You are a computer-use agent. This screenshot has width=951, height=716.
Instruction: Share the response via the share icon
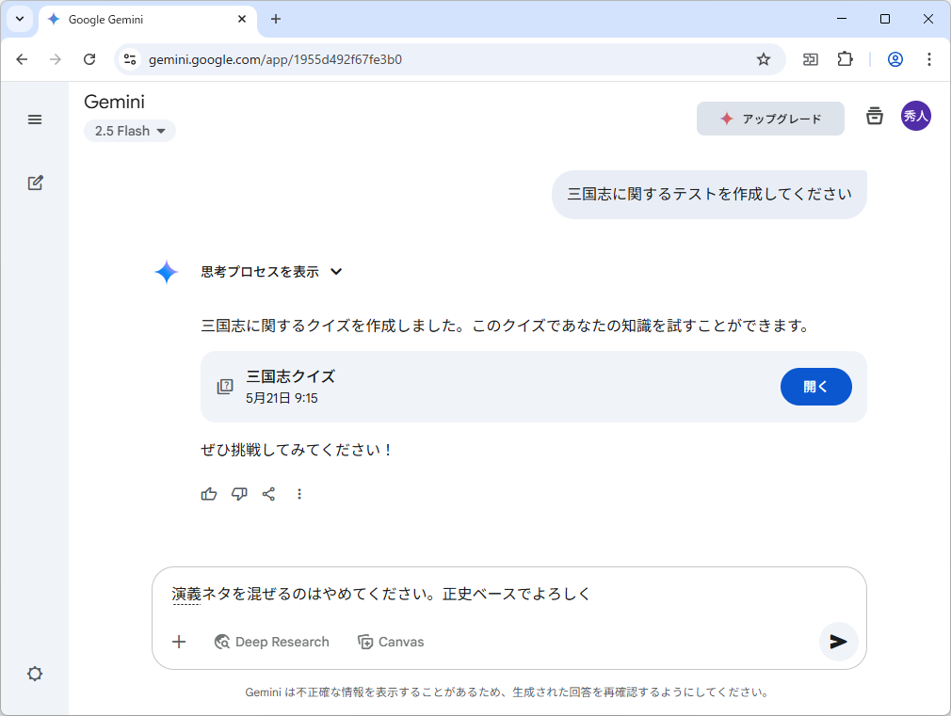tap(269, 494)
